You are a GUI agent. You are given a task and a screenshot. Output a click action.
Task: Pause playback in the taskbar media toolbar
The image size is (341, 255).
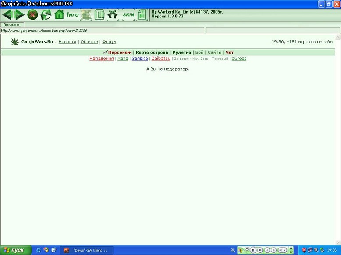pyautogui.click(x=253, y=250)
